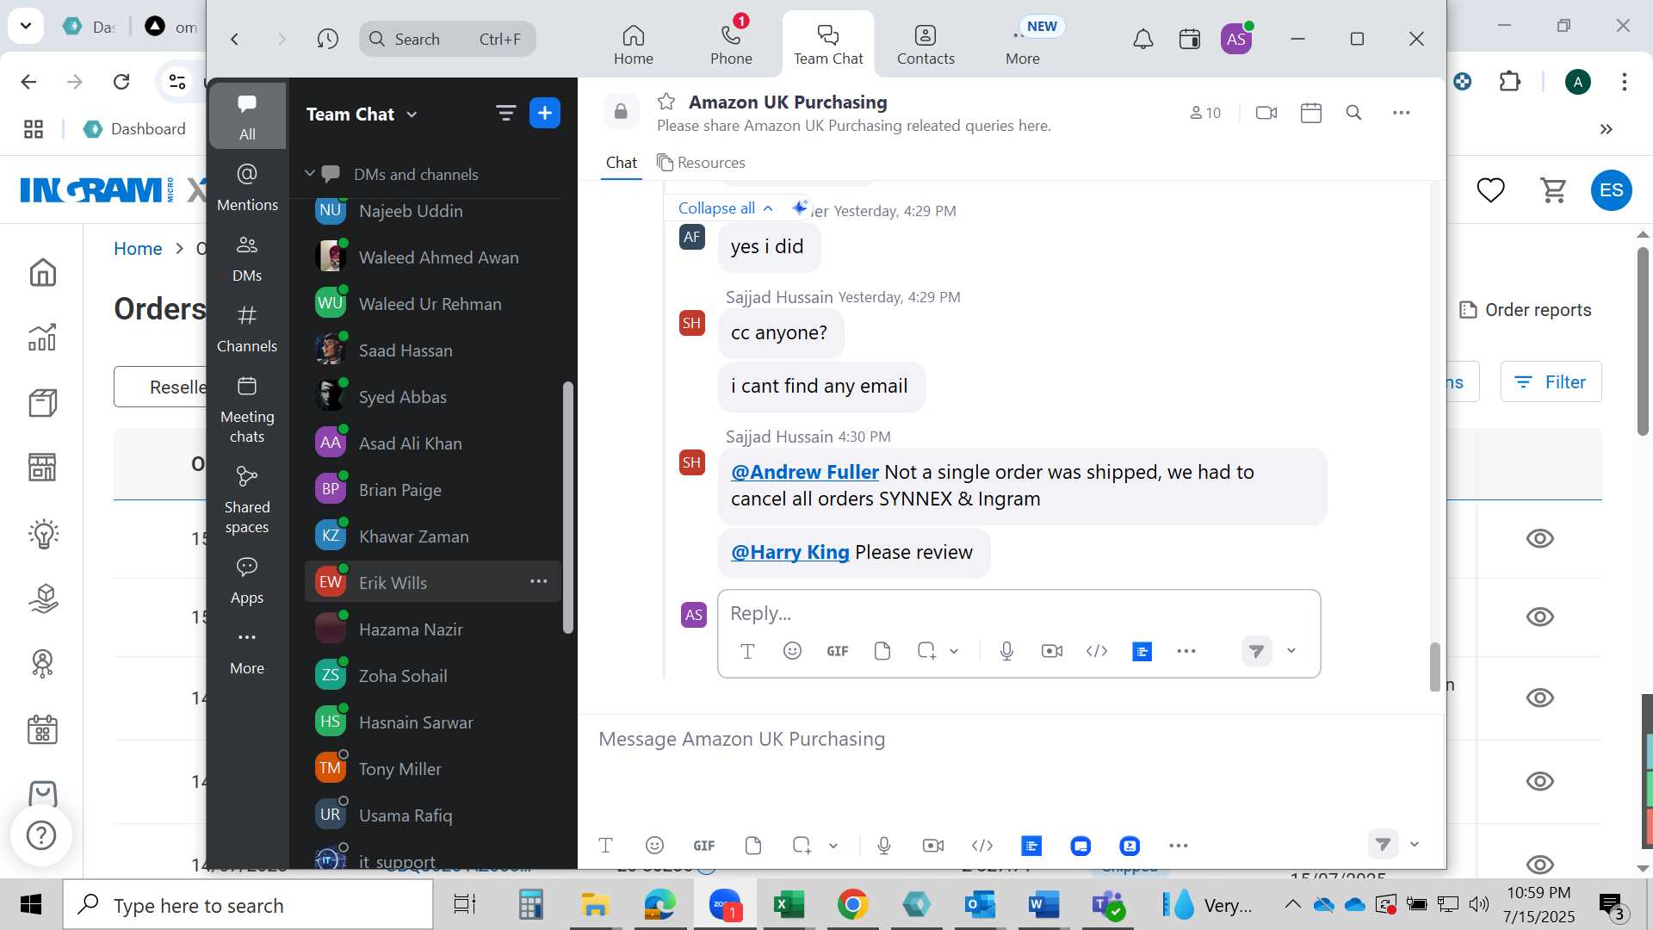This screenshot has width=1653, height=930.
Task: View the 10 channel members
Action: point(1205,113)
